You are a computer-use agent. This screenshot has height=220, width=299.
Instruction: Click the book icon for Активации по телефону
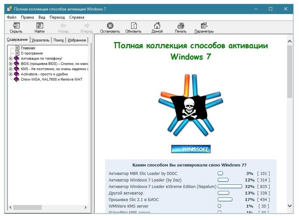click(x=17, y=58)
